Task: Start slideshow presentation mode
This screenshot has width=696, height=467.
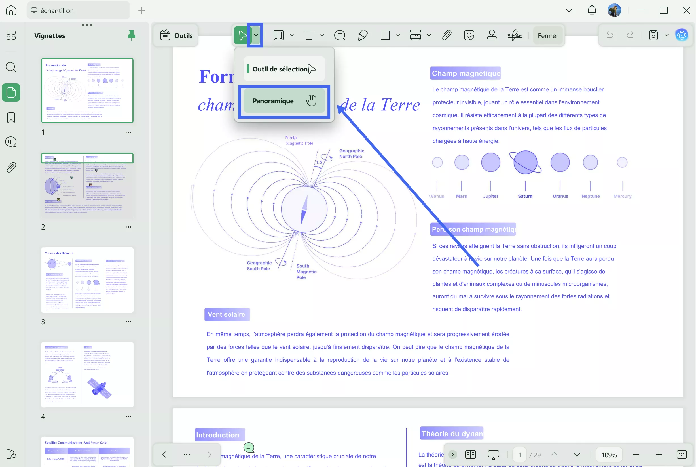Action: pyautogui.click(x=493, y=455)
